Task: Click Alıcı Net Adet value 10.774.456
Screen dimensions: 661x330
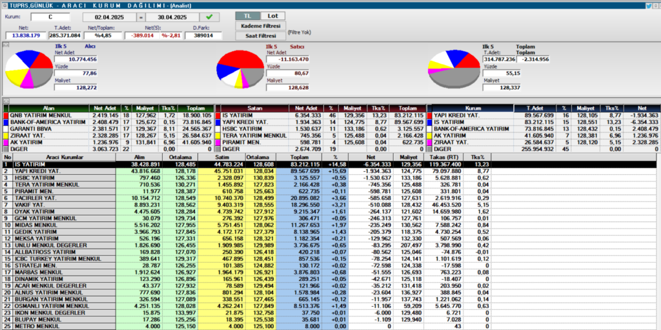Action: 76,59
